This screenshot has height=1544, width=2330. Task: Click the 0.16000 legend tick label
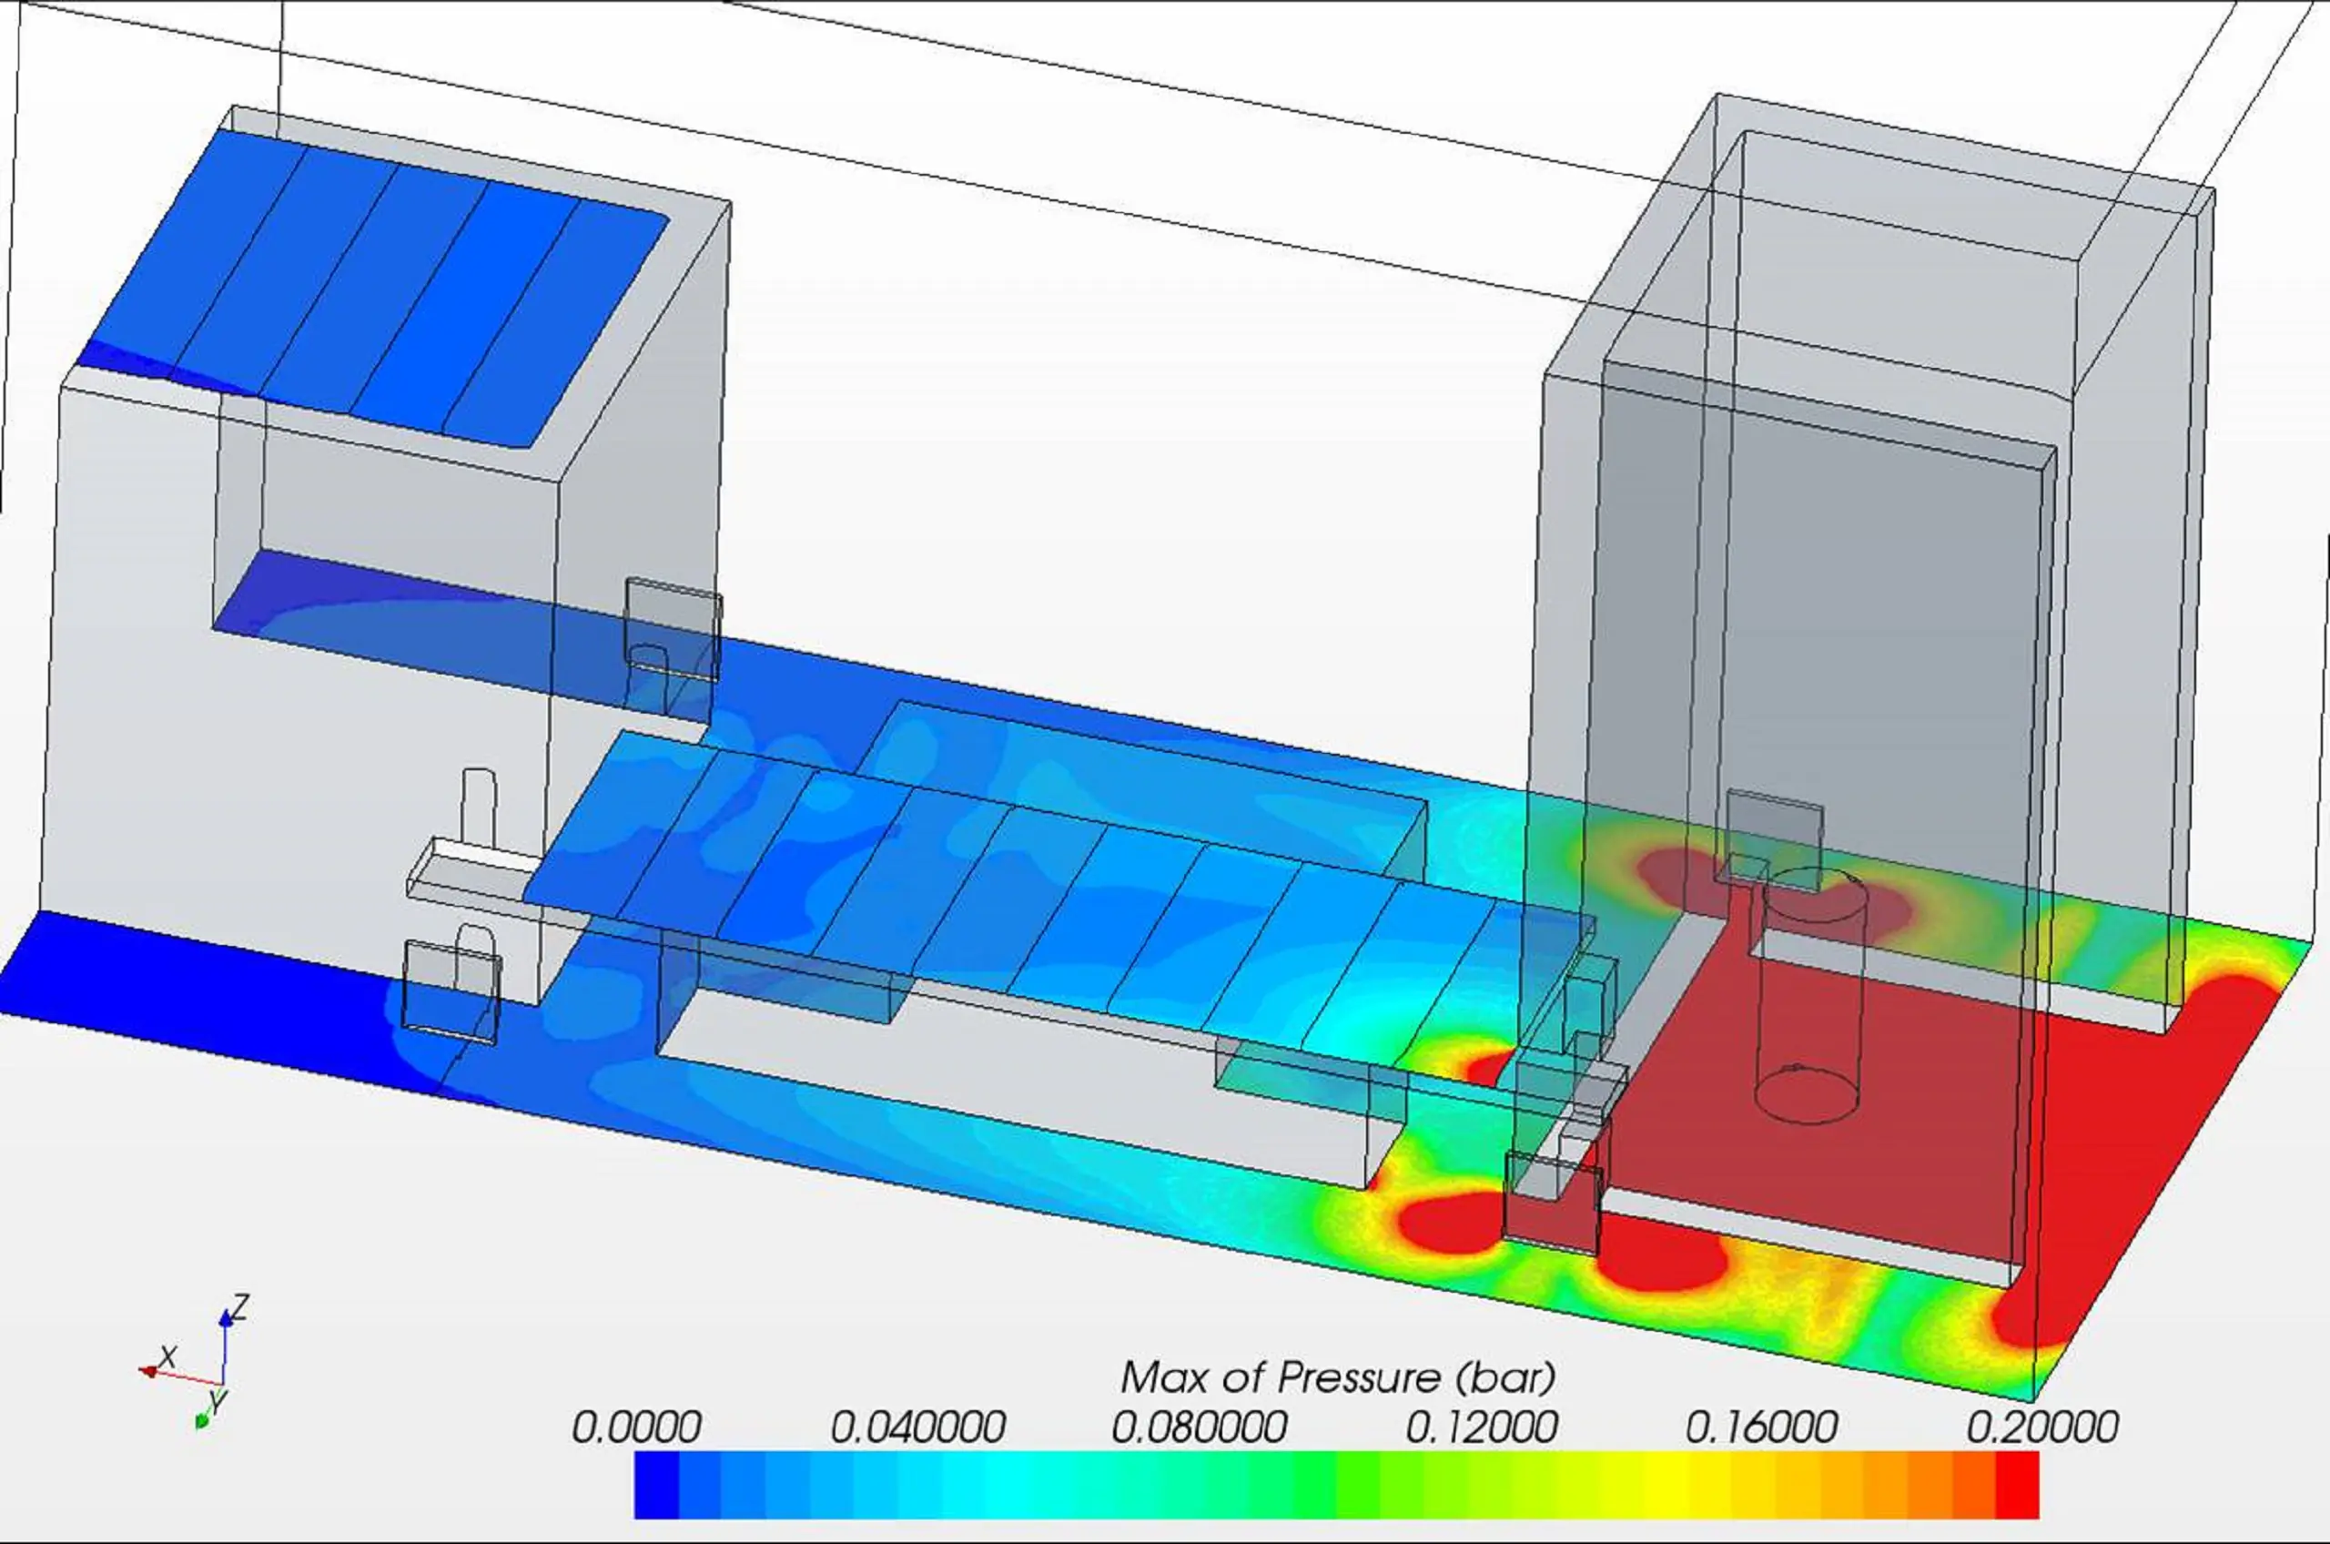(1761, 1427)
